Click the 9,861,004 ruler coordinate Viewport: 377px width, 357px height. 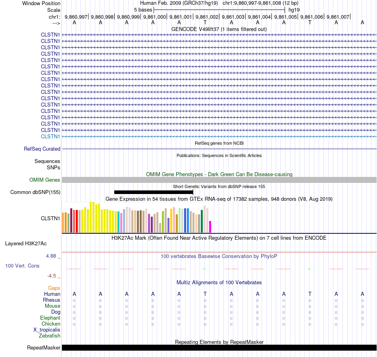[x=259, y=17]
